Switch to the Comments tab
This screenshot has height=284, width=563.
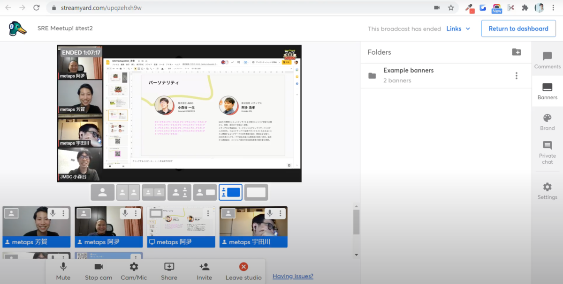click(547, 60)
